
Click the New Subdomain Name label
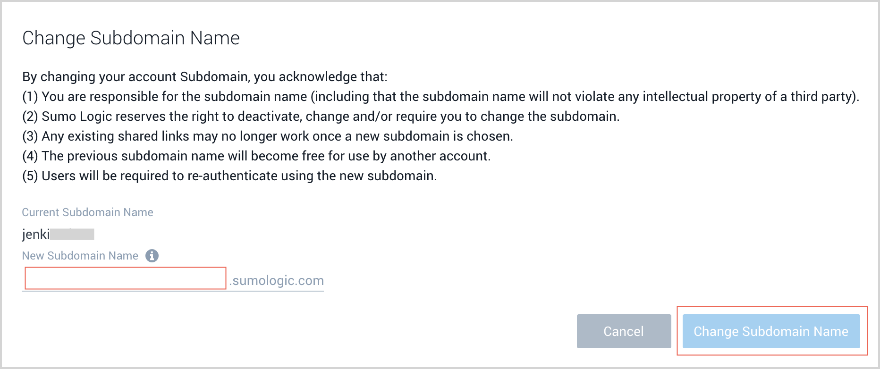[80, 255]
